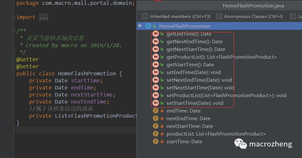Toggle the Anonymous Classes checkbox
This screenshot has width=302, height=158.
click(x=219, y=16)
